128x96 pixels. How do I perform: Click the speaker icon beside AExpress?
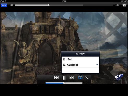(64, 65)
